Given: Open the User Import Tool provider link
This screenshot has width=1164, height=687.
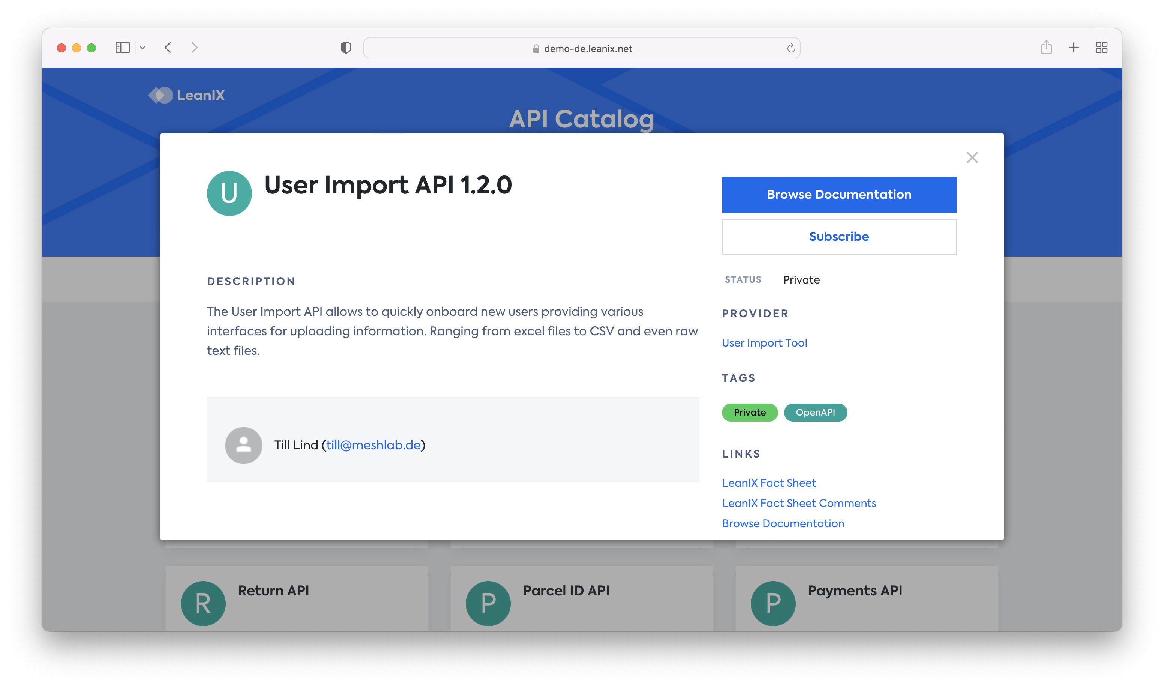Looking at the screenshot, I should (764, 343).
